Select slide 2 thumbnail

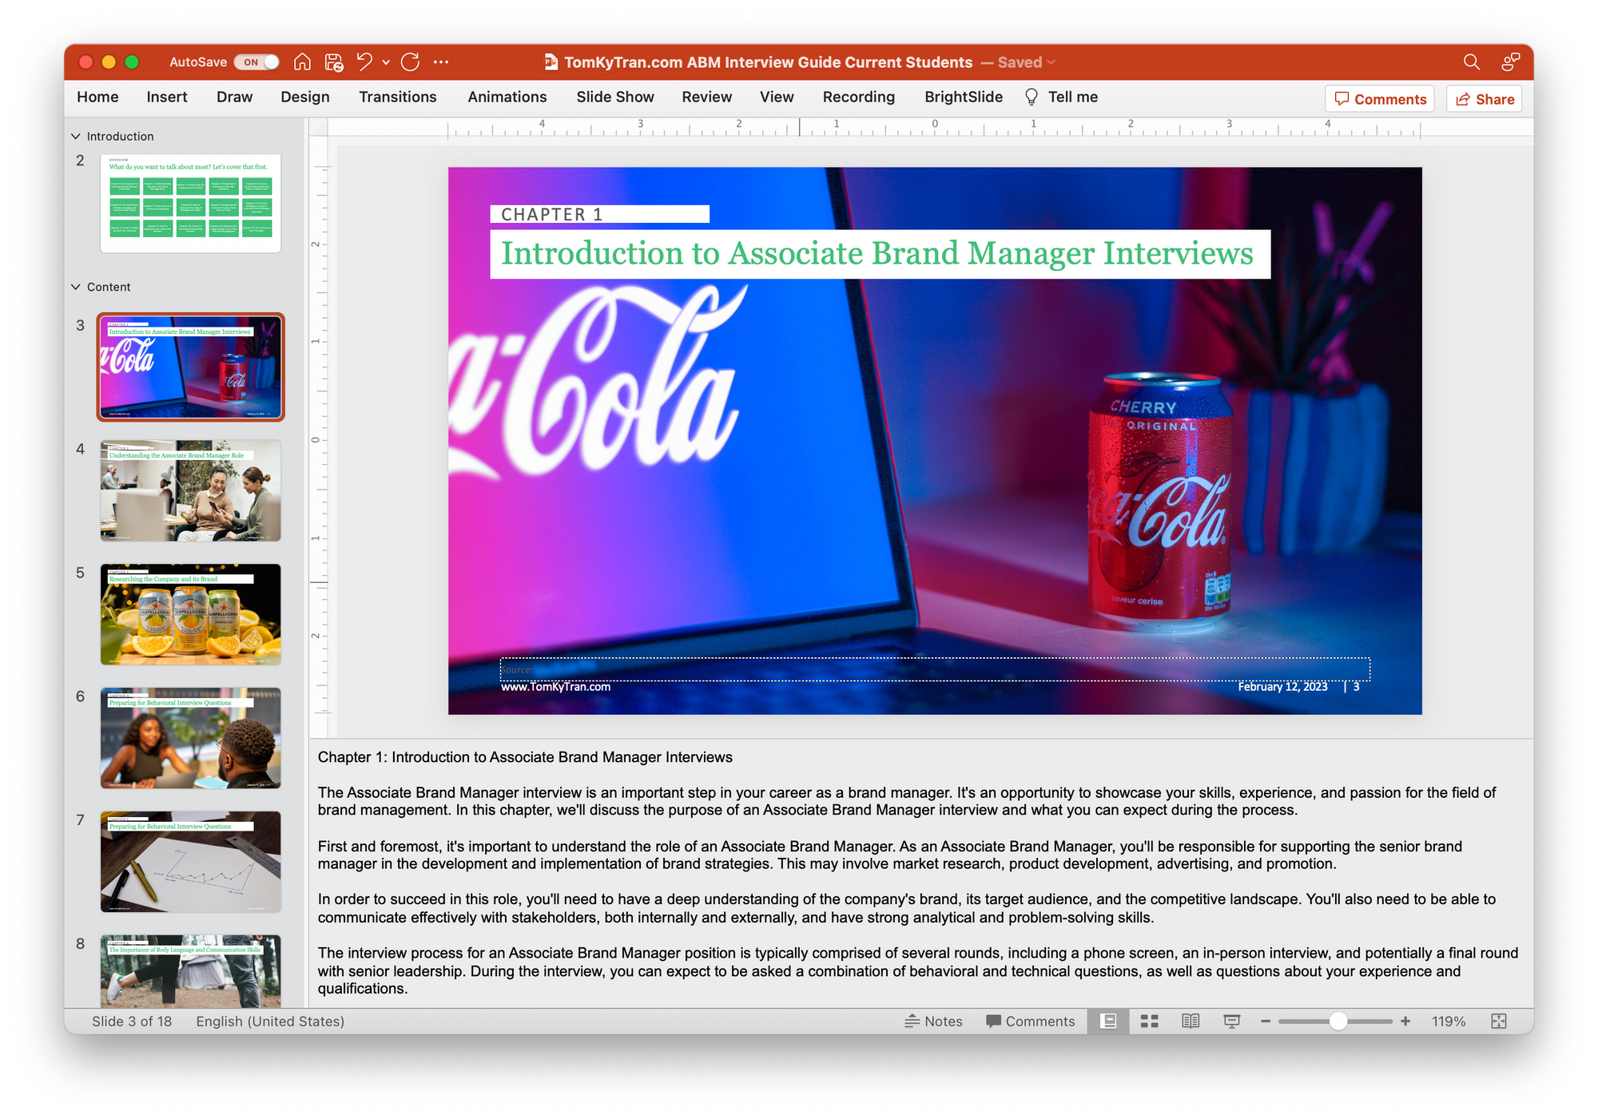[x=191, y=203]
